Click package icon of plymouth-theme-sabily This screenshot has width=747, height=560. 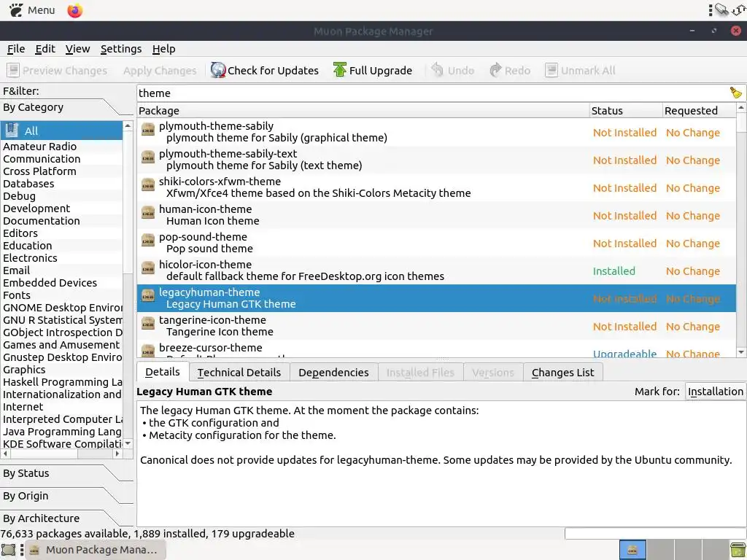pyautogui.click(x=148, y=130)
